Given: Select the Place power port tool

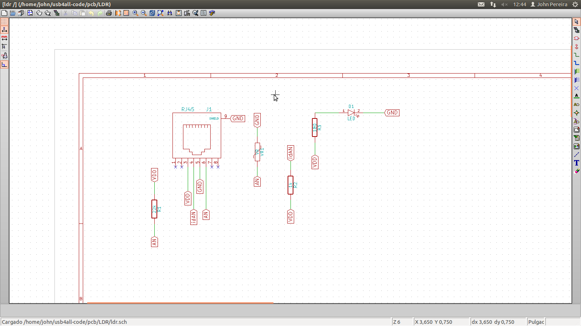Looking at the screenshot, I should pos(577,47).
